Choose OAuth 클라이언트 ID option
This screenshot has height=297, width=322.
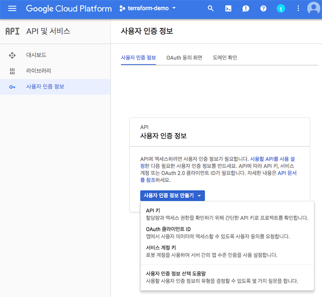point(227,233)
